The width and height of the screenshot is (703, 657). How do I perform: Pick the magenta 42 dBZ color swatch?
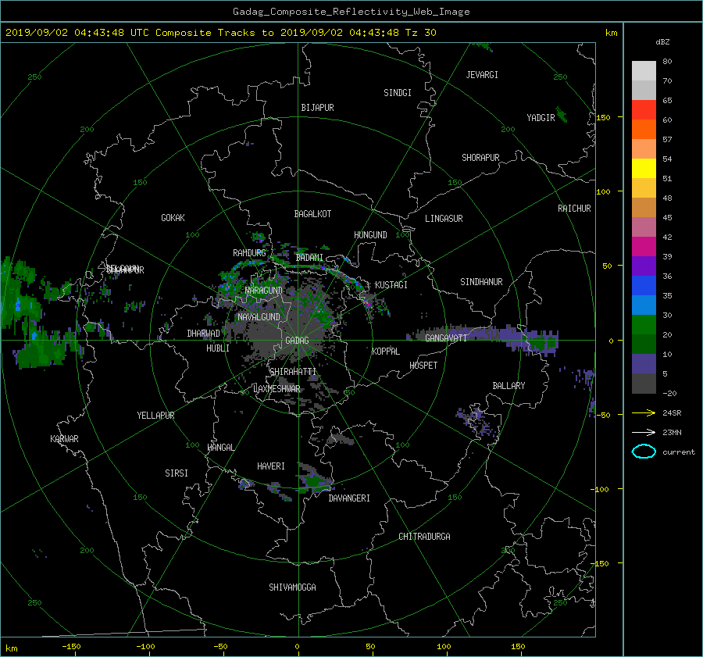tap(644, 246)
